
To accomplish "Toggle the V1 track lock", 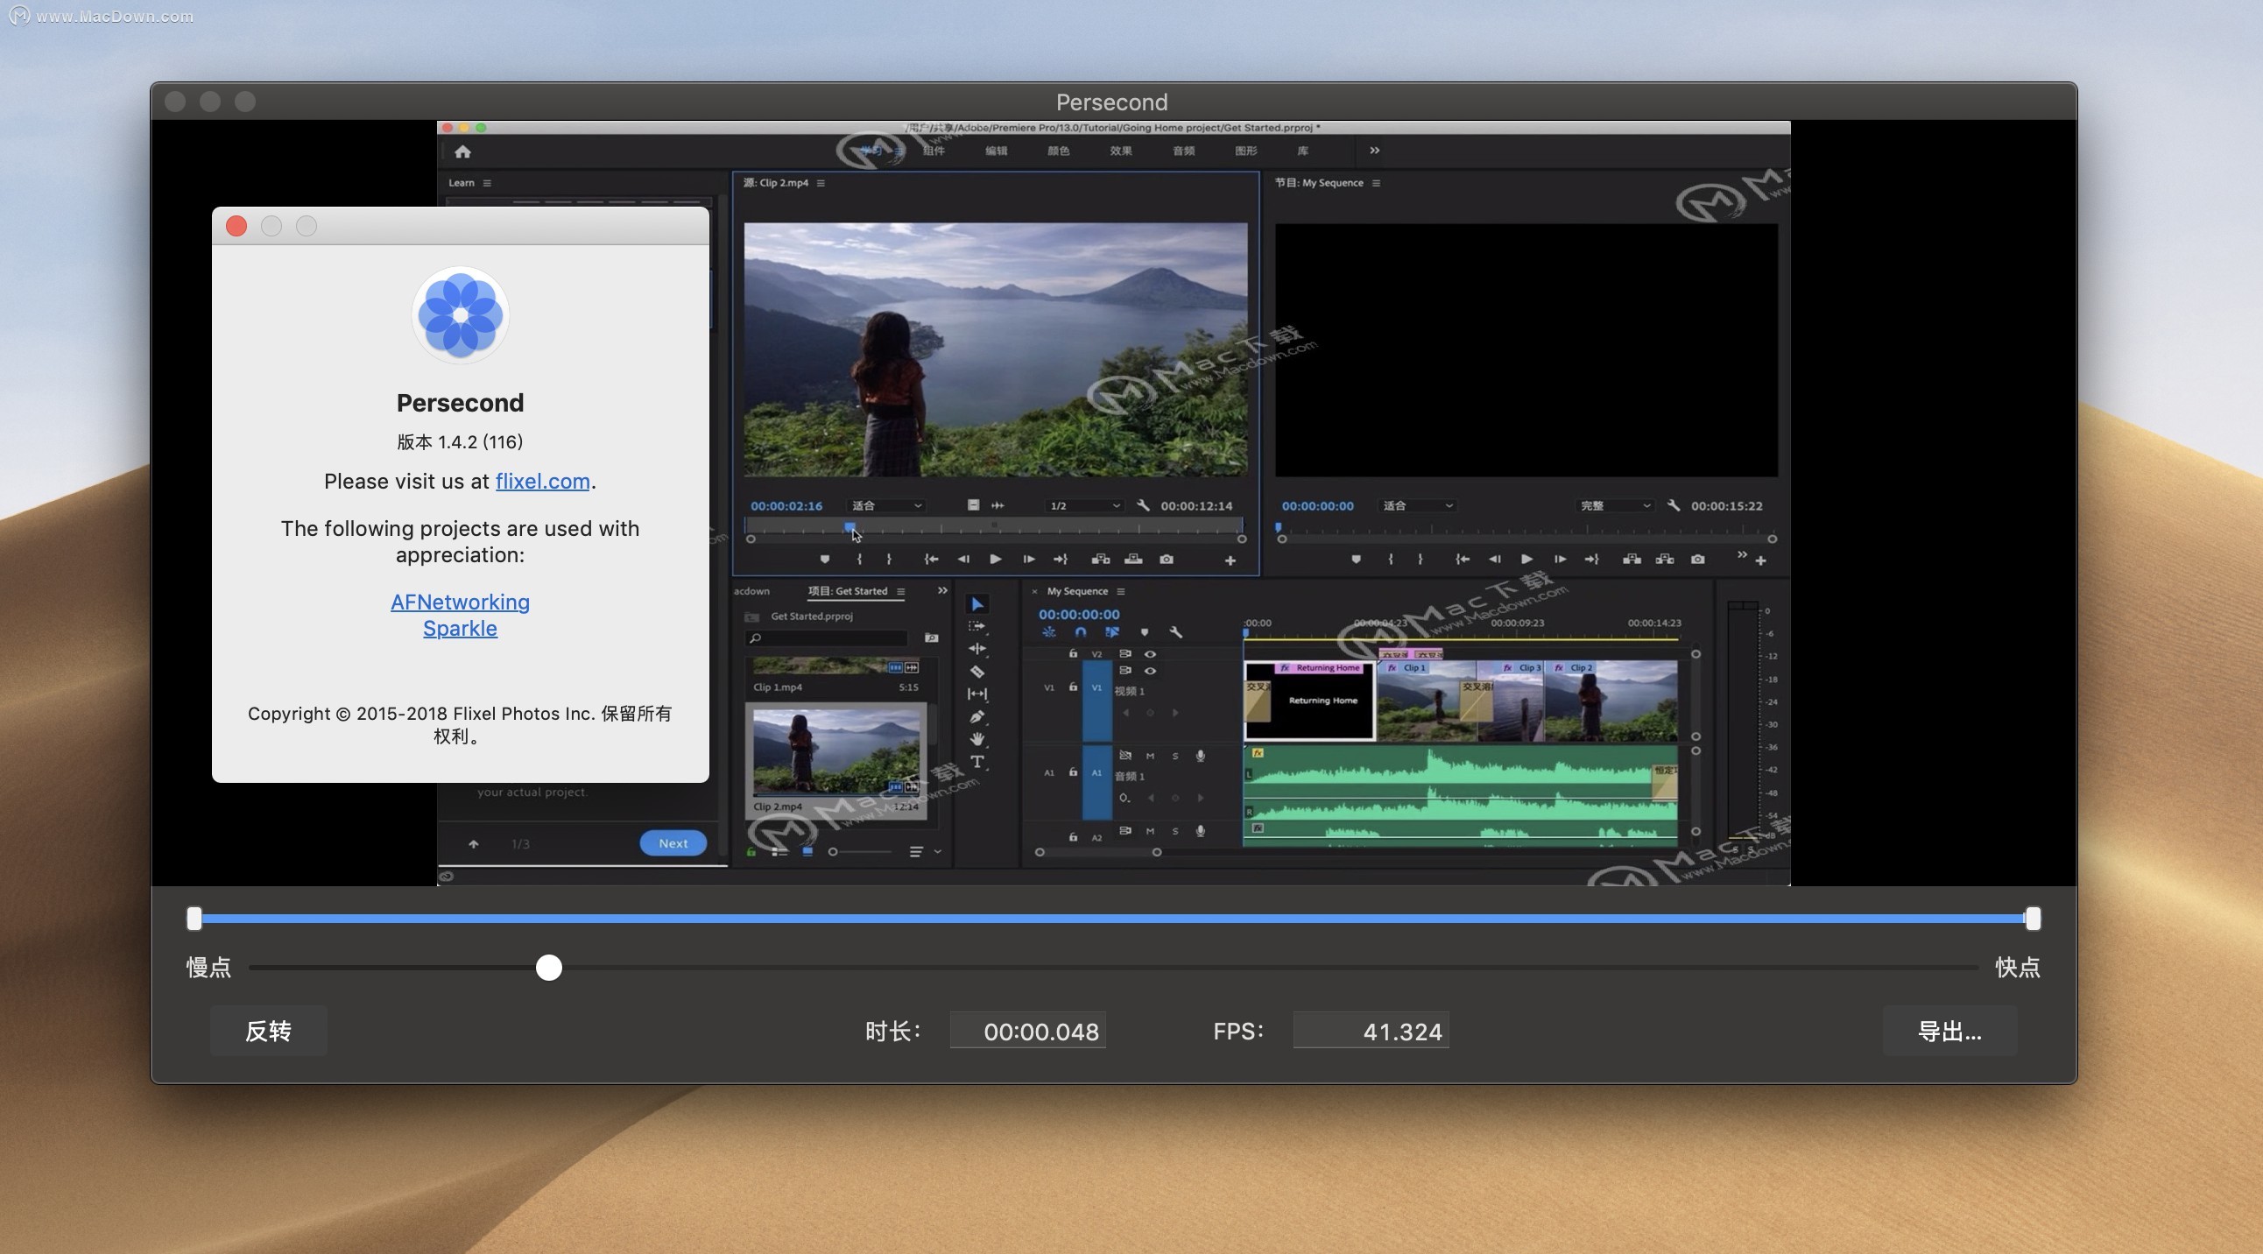I will point(1073,687).
